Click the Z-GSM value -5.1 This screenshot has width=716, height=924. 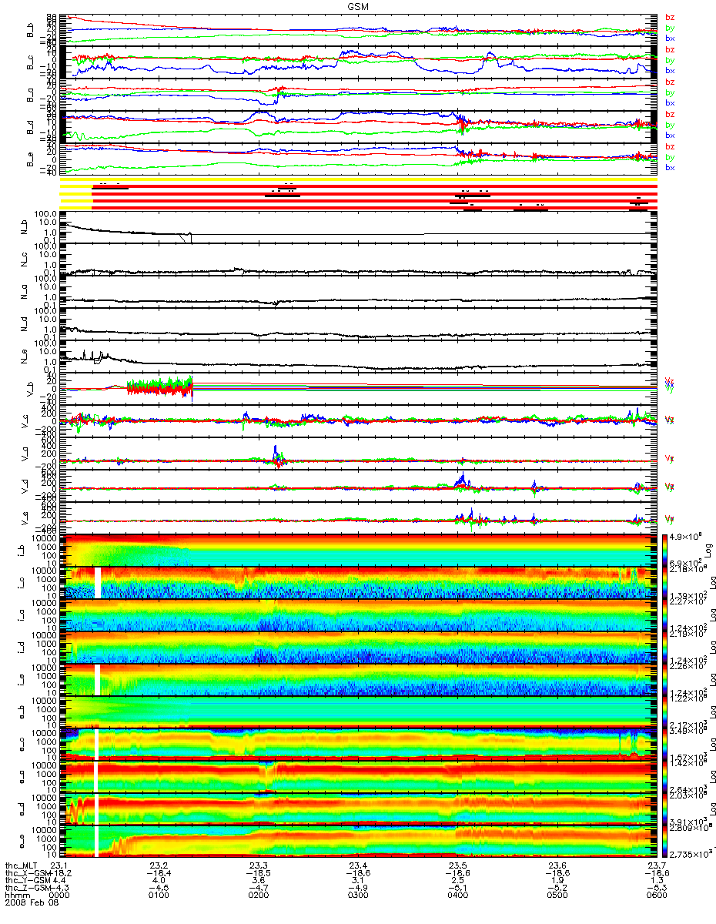(457, 888)
